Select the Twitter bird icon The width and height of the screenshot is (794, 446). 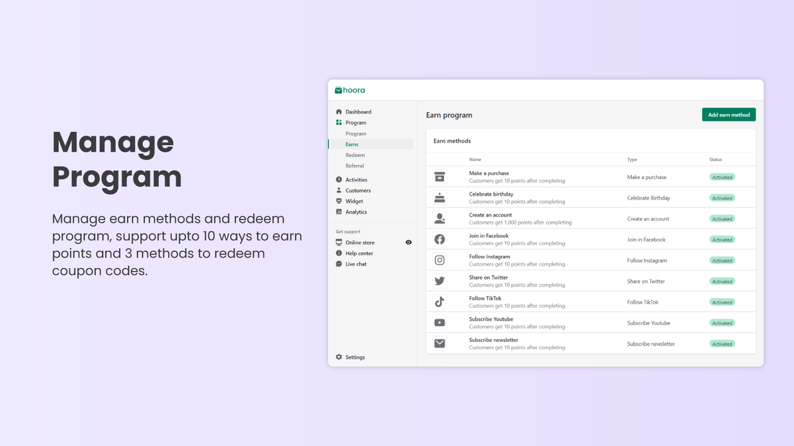tap(440, 281)
